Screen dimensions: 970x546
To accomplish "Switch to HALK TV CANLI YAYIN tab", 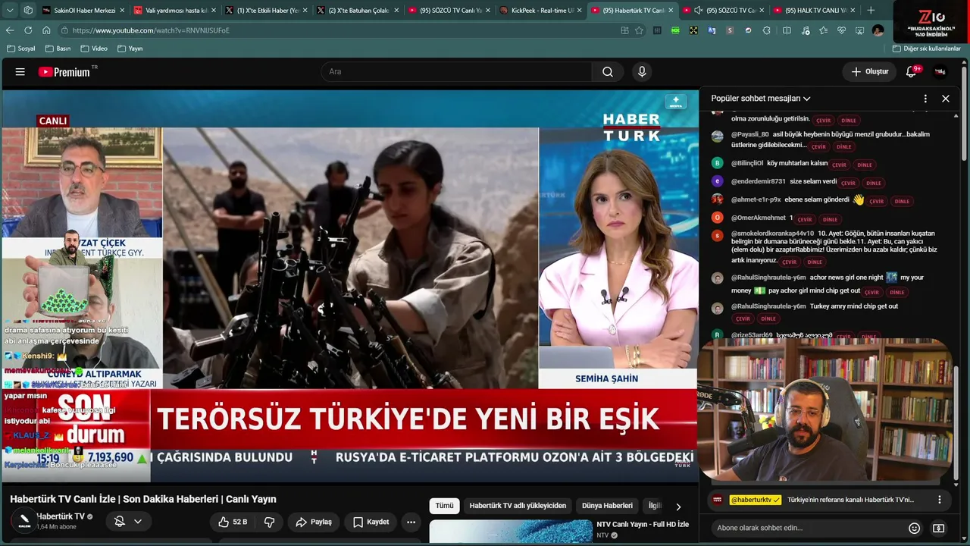I will tap(815, 11).
